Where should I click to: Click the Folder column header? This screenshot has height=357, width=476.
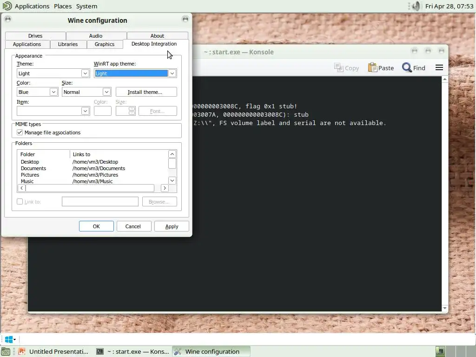pyautogui.click(x=44, y=154)
